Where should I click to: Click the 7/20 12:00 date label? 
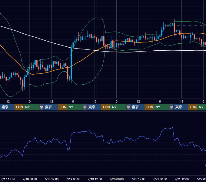138,179
